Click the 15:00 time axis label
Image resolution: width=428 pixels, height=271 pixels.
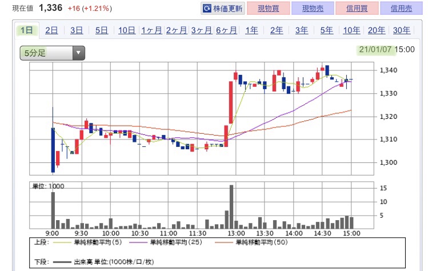coord(351,233)
